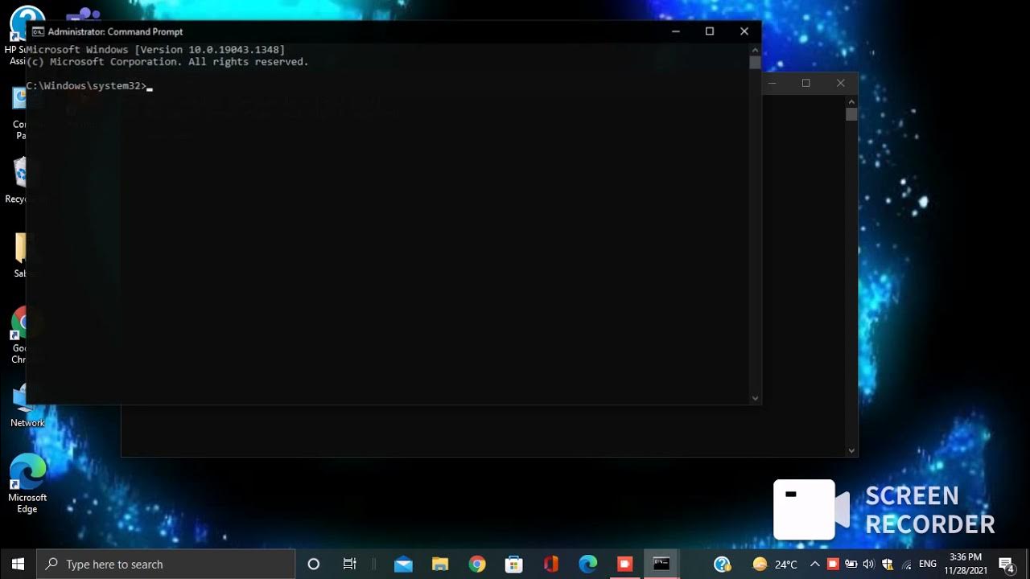
Task: Click the Command Prompt scrollbar up arrow
Action: (x=755, y=49)
